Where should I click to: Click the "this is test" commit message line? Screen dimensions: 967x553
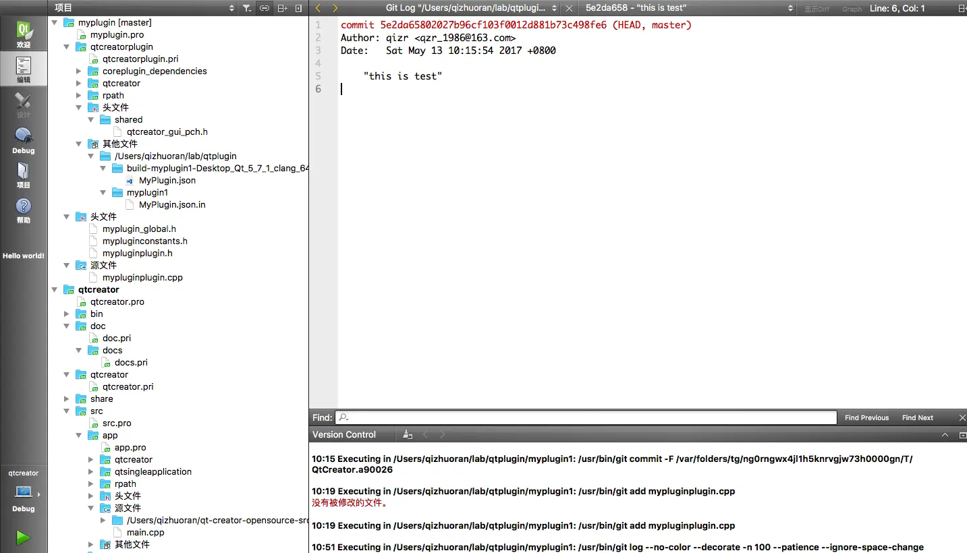pos(403,76)
